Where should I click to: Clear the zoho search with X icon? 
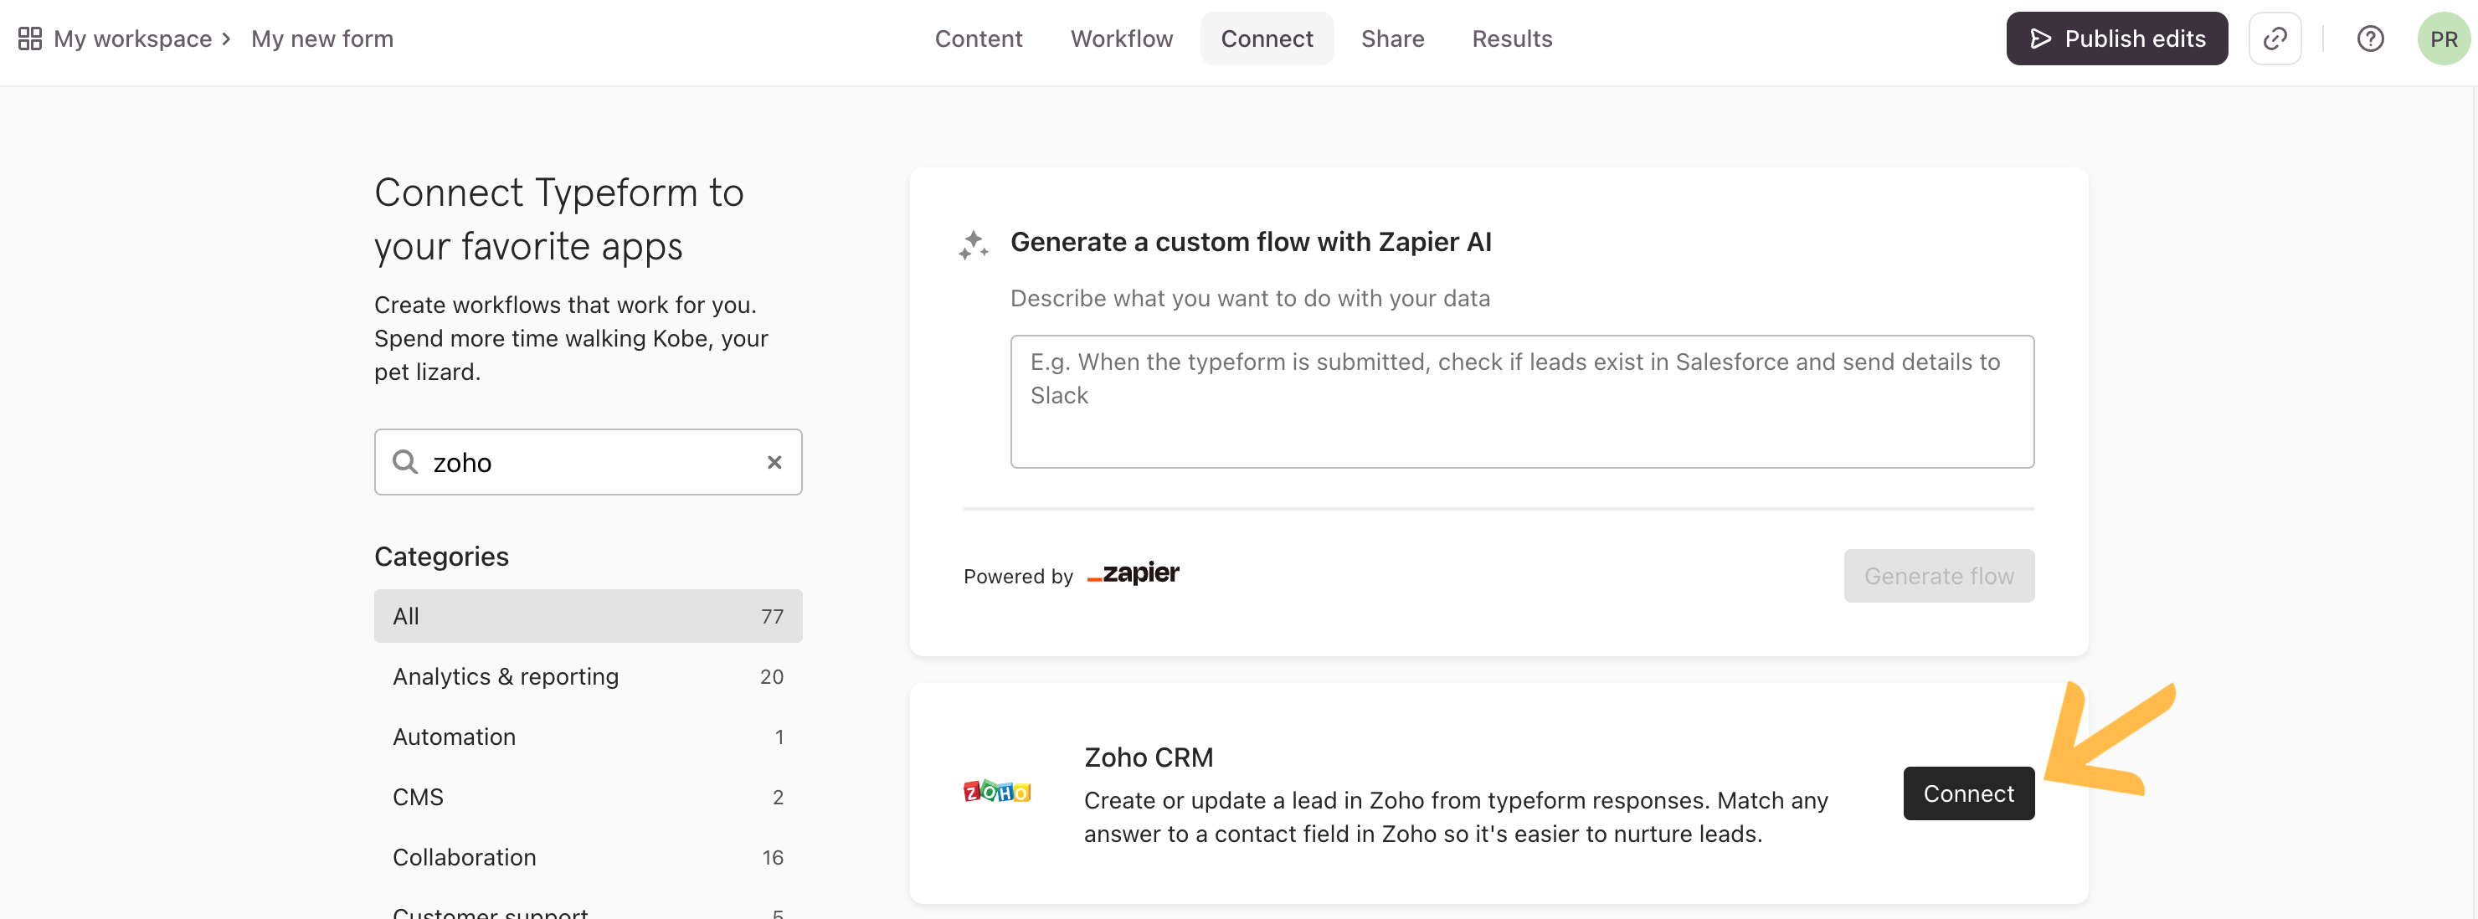point(774,462)
